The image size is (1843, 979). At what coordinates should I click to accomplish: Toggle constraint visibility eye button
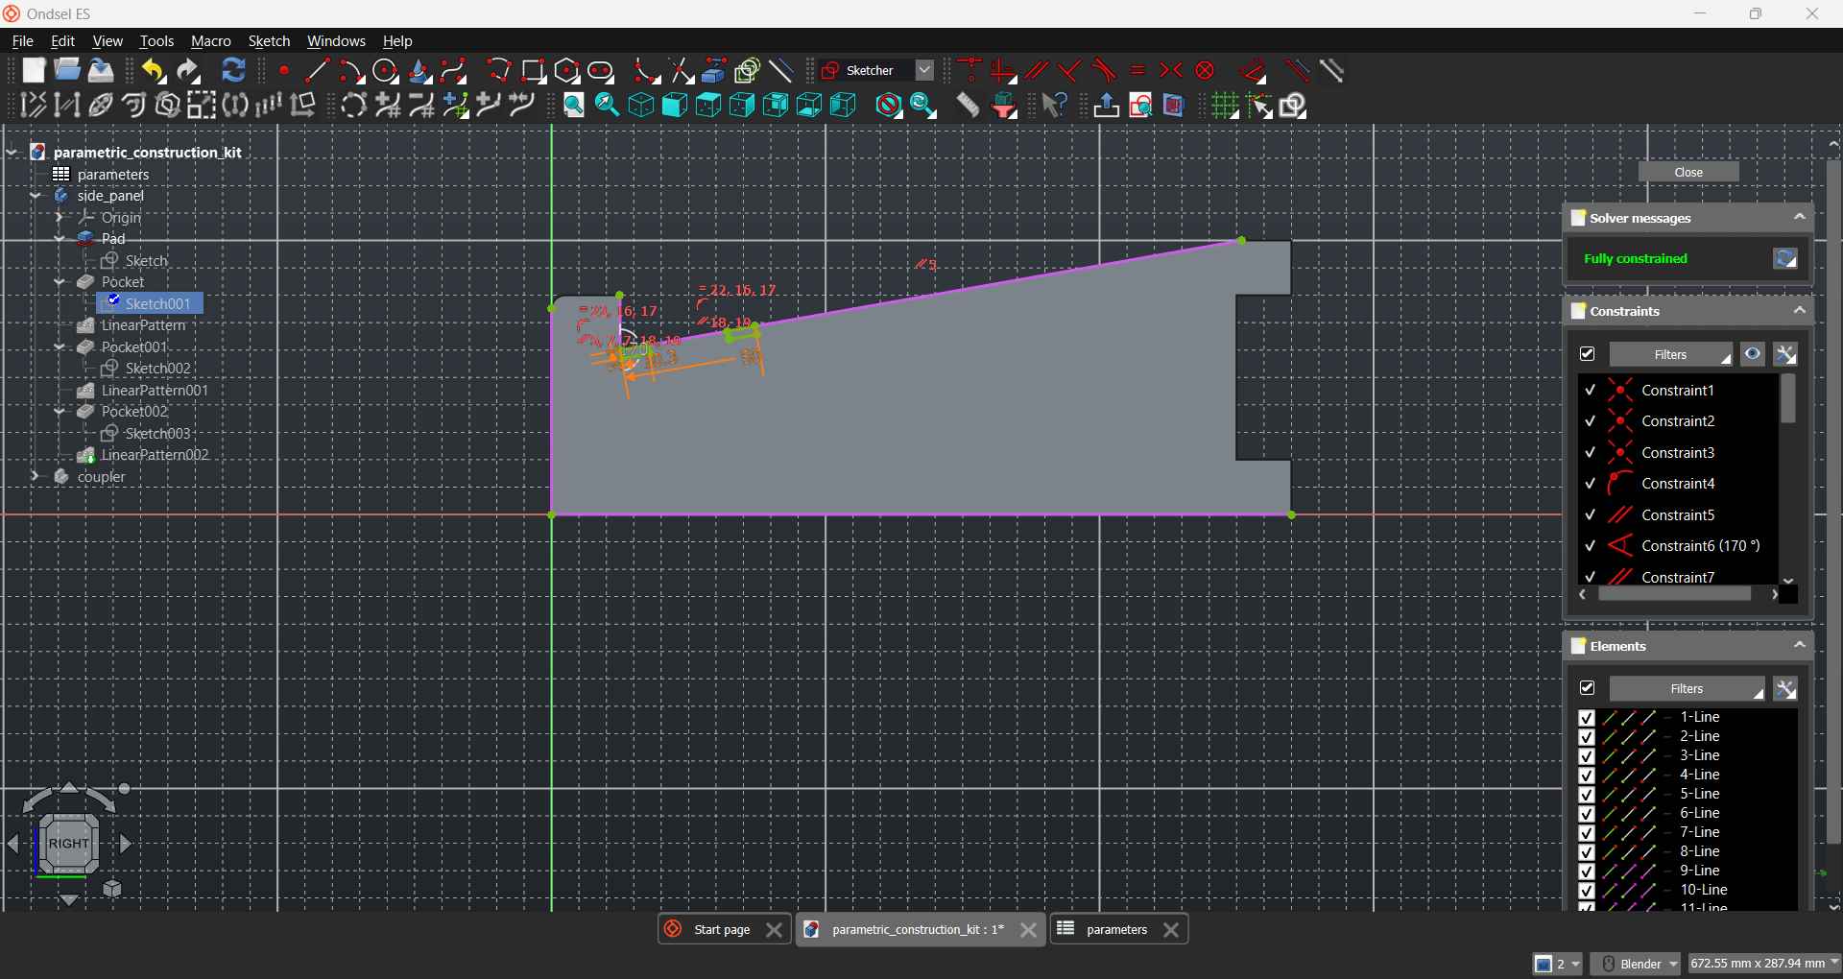point(1753,355)
